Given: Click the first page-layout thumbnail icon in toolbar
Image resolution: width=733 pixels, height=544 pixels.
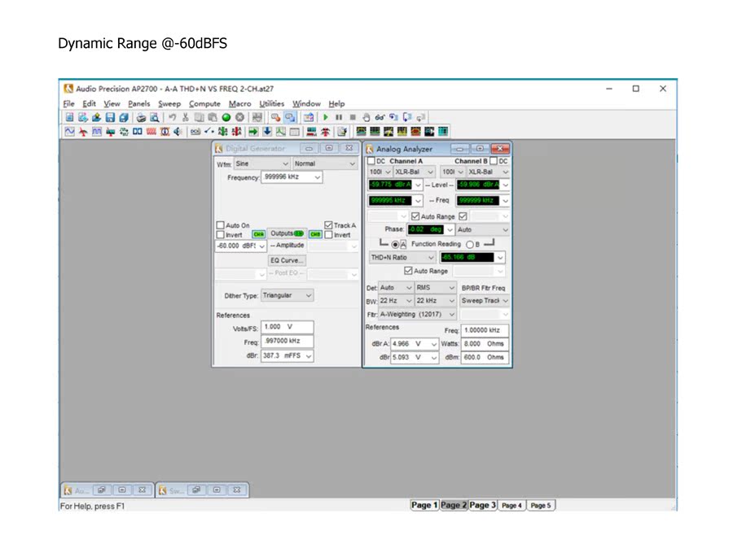Looking at the screenshot, I should pos(361,132).
